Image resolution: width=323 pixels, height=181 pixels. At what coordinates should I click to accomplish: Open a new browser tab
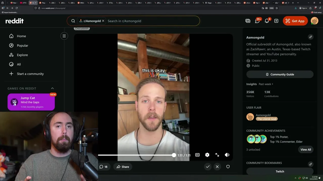pos(293,3)
